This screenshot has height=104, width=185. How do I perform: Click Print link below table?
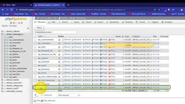[x=37, y=101]
